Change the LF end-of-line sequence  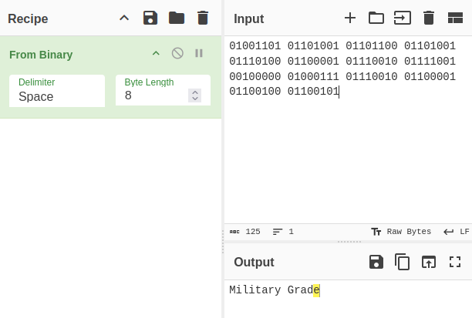pos(457,232)
